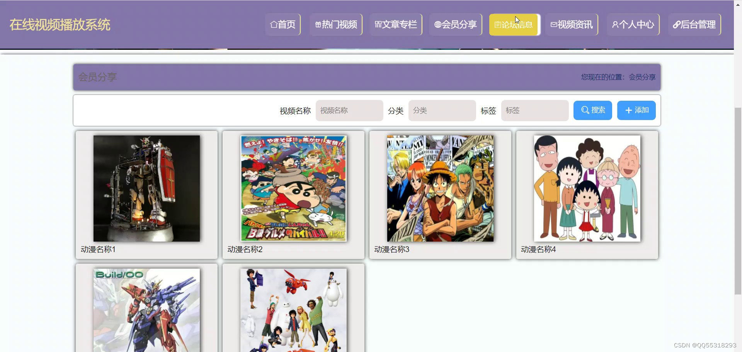The width and height of the screenshot is (742, 352).
Task: Click the envelope icon beside 视频资讯
Action: (x=554, y=25)
